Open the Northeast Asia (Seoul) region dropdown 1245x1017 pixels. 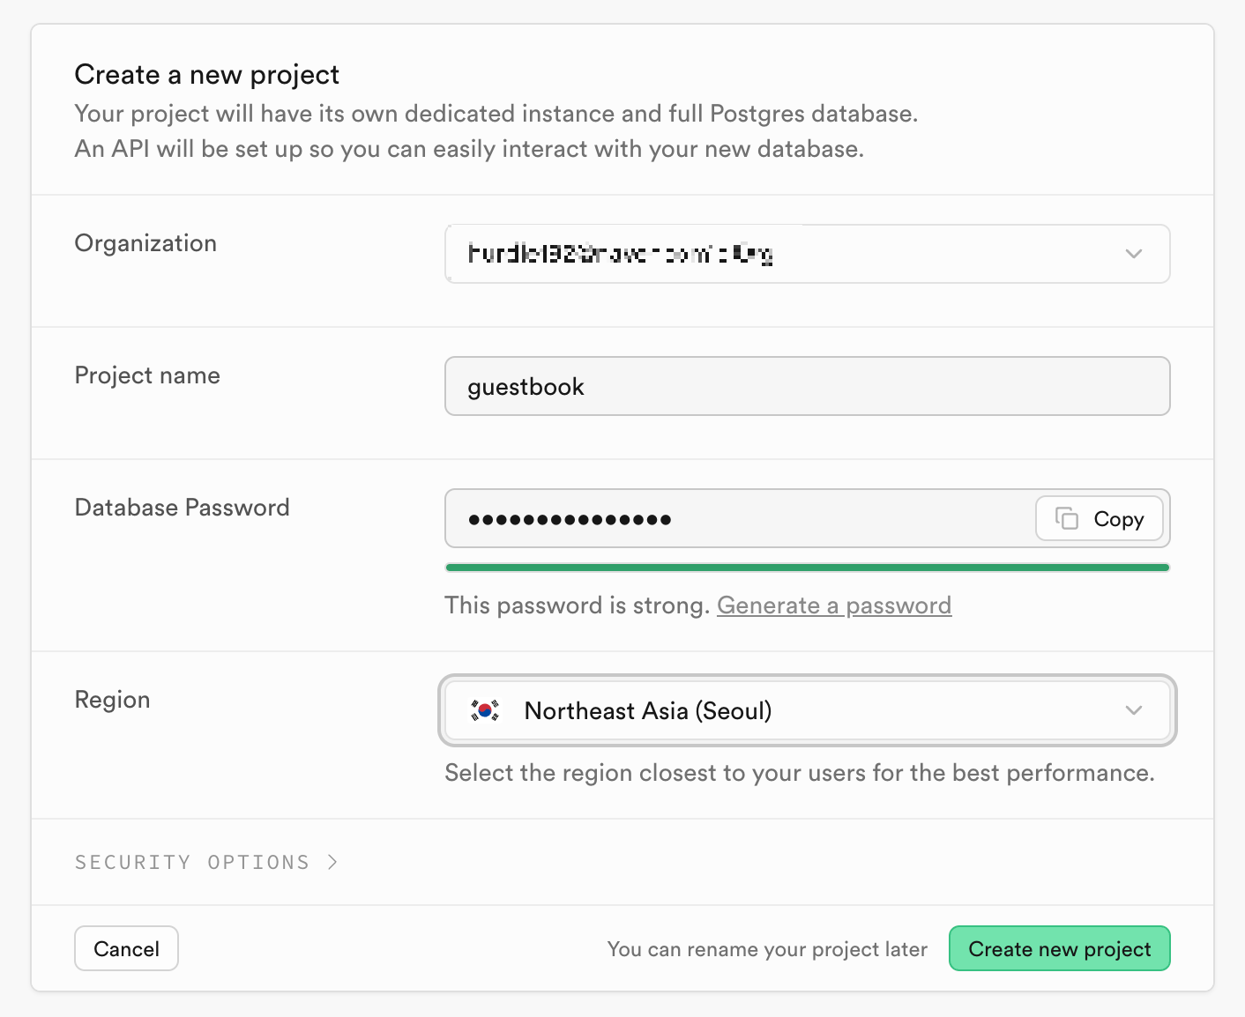click(x=807, y=710)
